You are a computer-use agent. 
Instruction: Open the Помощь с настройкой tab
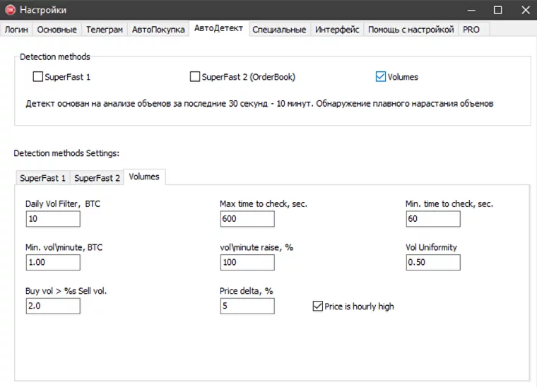pos(411,30)
